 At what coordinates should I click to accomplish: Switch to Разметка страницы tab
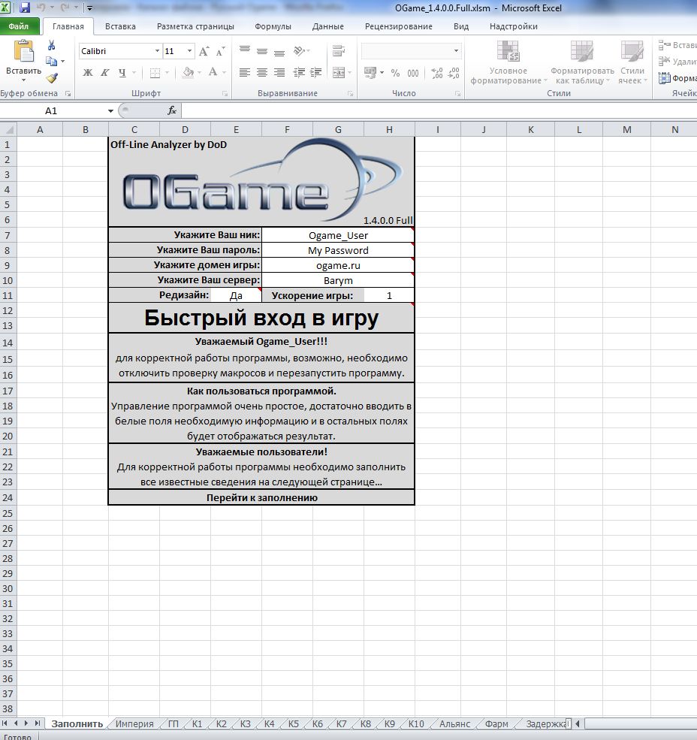click(x=195, y=26)
